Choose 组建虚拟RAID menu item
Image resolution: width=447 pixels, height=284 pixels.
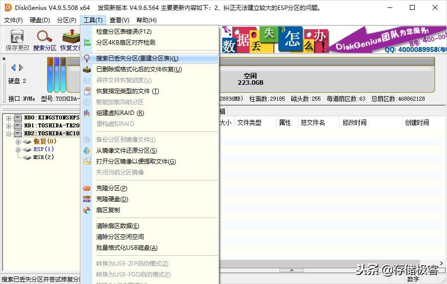coord(150,113)
